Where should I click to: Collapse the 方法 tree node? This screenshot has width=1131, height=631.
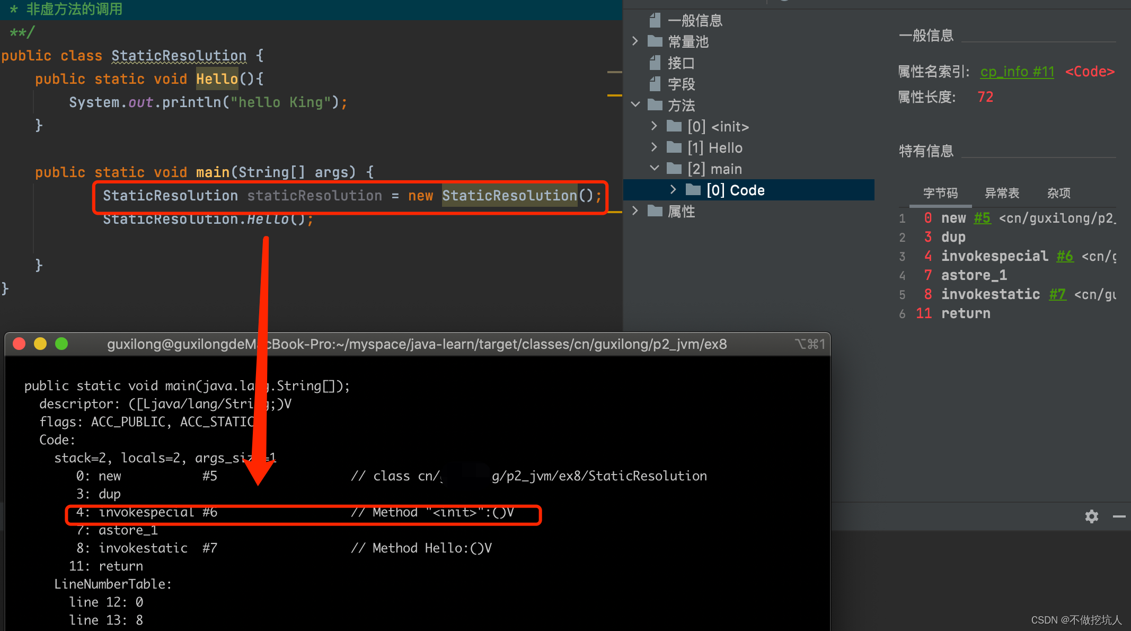pyautogui.click(x=635, y=105)
